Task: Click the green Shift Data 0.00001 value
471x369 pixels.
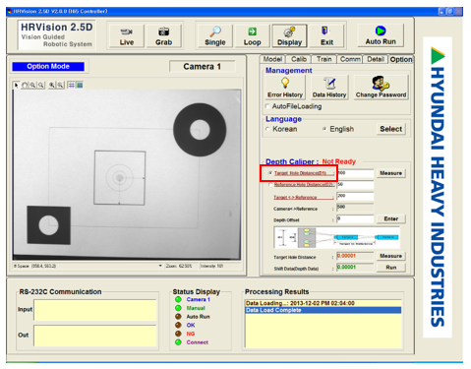Action: [355, 268]
